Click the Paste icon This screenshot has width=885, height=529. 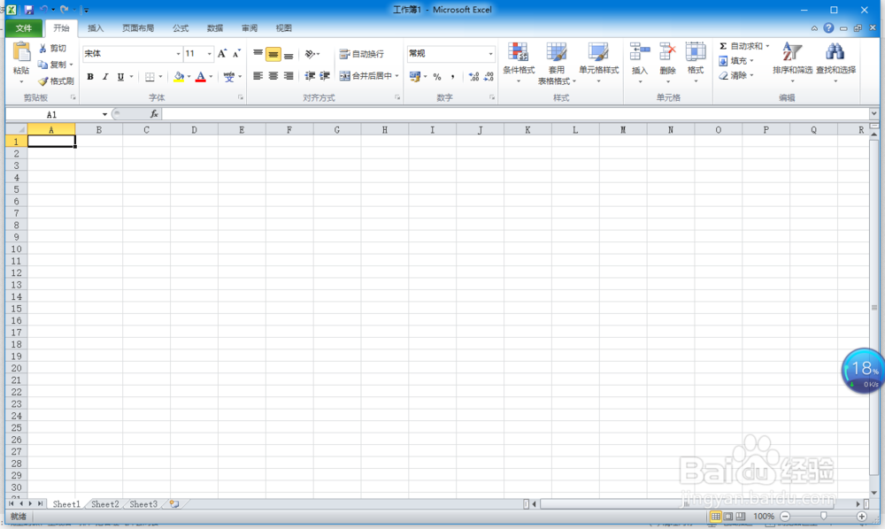point(21,52)
